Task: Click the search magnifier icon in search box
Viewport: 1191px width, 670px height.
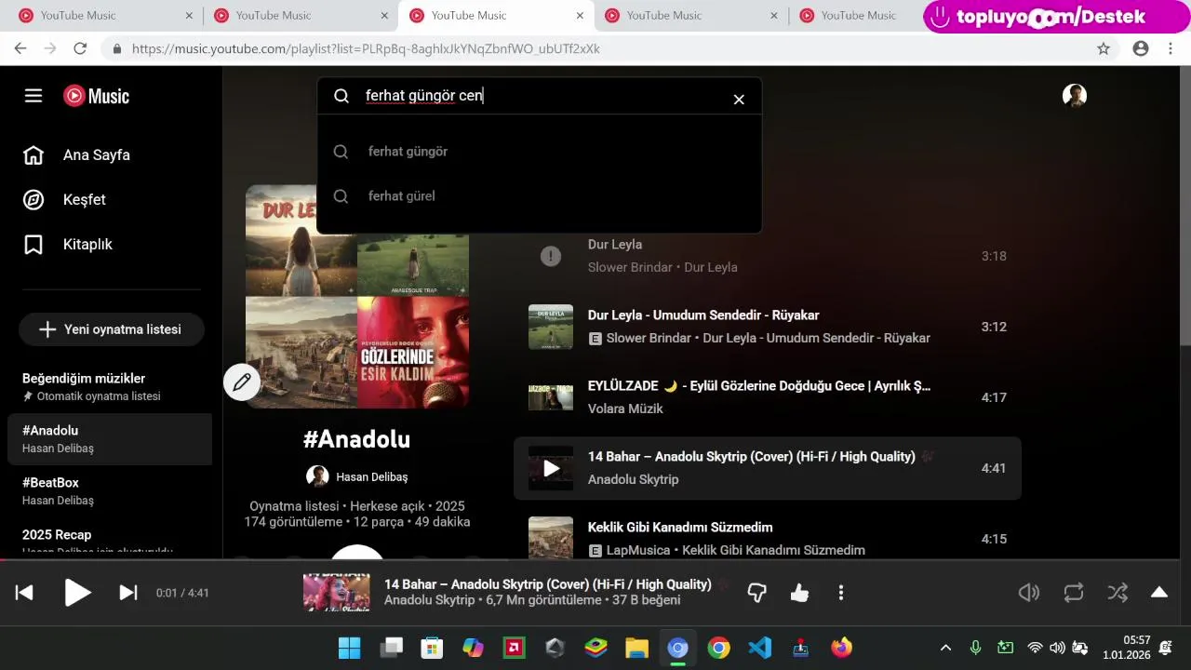Action: pos(341,96)
